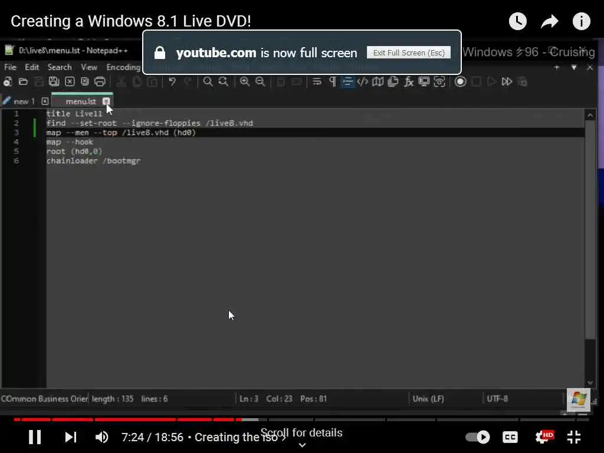Toggle closed captions CC button
604x453 pixels.
click(510, 437)
